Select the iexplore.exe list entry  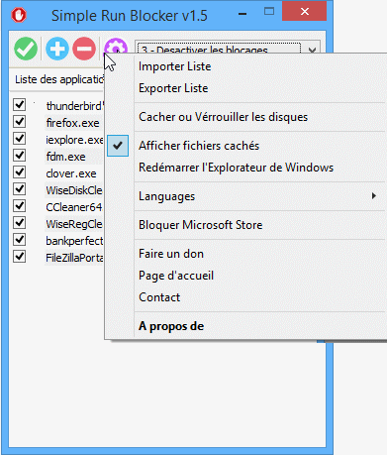point(74,140)
